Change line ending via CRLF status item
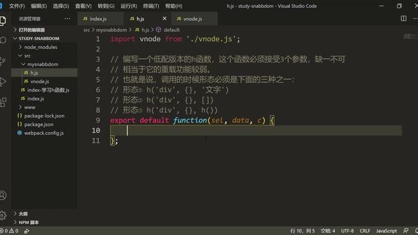 point(364,230)
